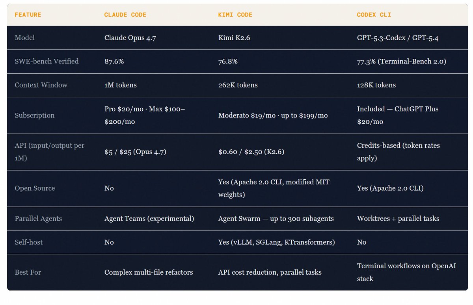The width and height of the screenshot is (473, 305).
Task: Select the Best For row label
Action: coord(28,272)
